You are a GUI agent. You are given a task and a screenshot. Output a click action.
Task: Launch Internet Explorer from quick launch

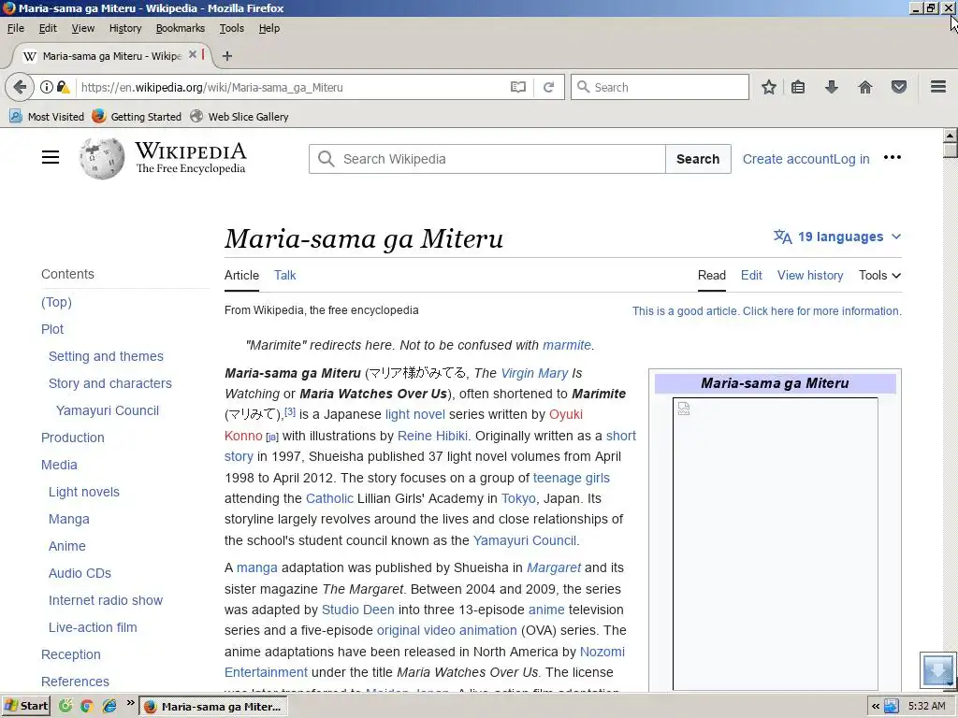(109, 707)
